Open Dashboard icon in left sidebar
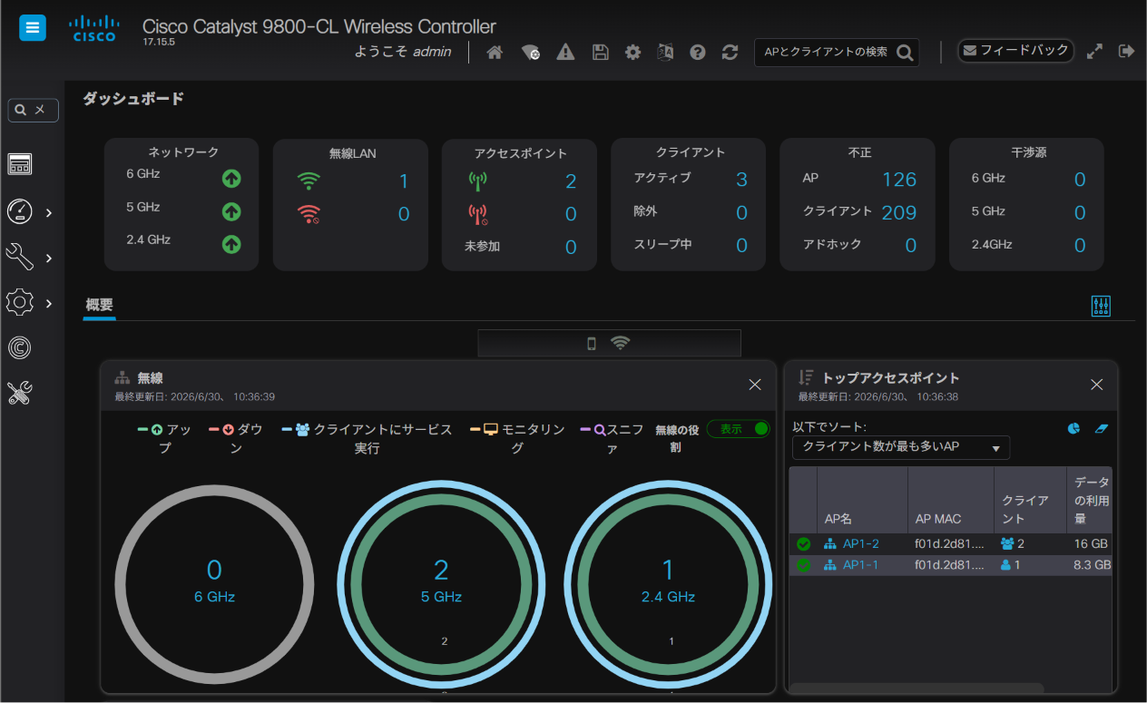The image size is (1147, 703). tap(20, 164)
